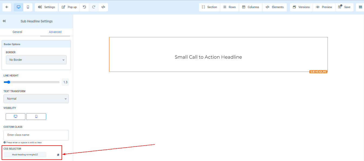Viewport: 364px width, 161px height.
Task: Save the page
Action: tap(344, 7)
